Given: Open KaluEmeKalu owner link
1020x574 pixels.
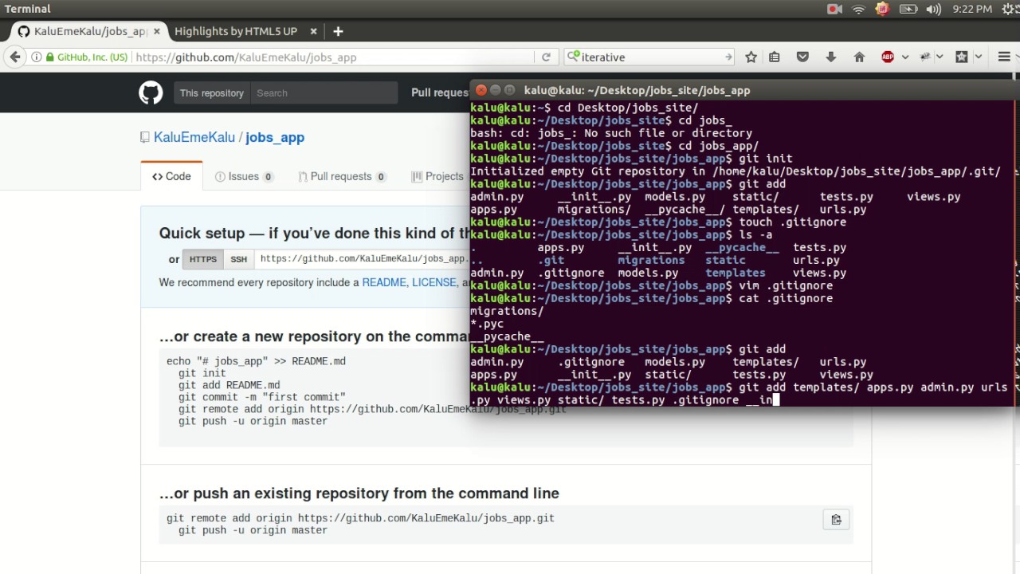Looking at the screenshot, I should pos(194,137).
